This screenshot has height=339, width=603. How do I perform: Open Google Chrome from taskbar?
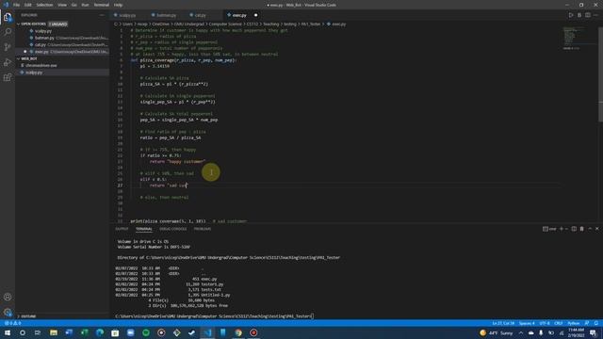238,332
